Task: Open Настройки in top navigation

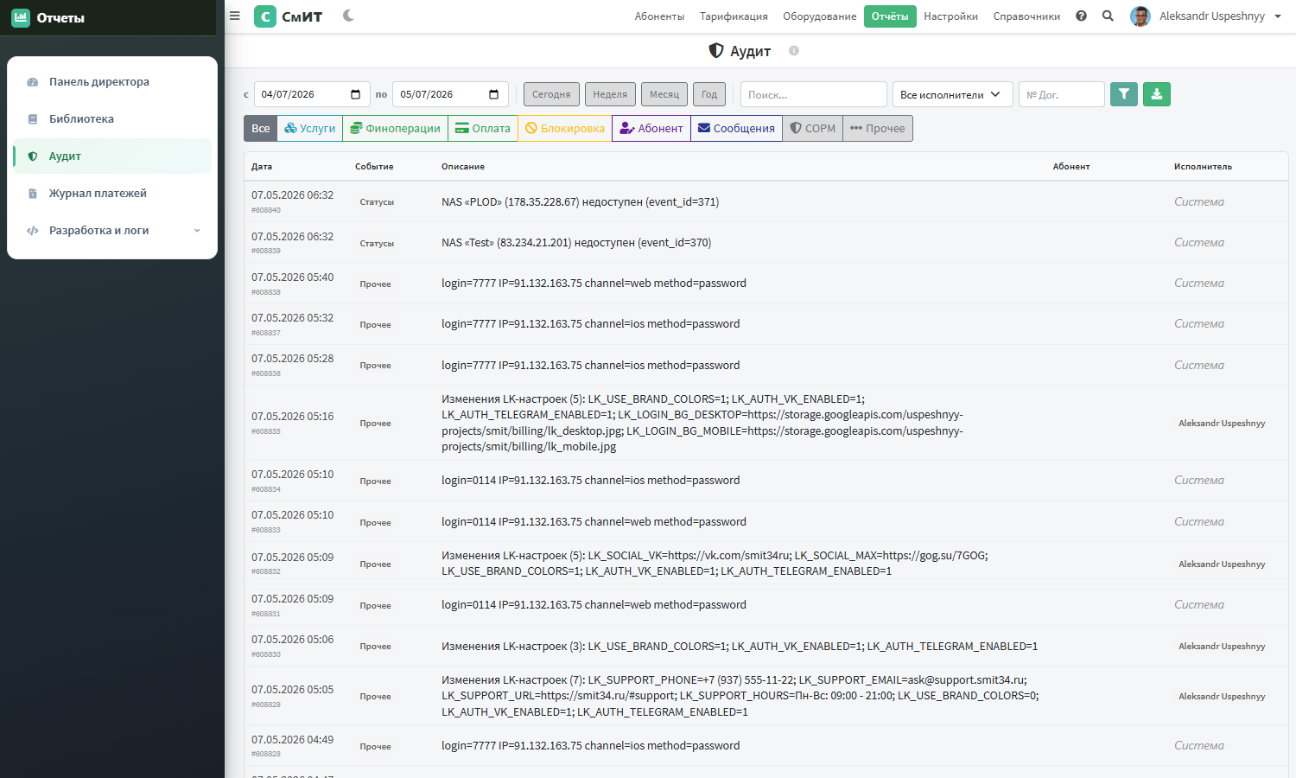Action: (x=950, y=16)
